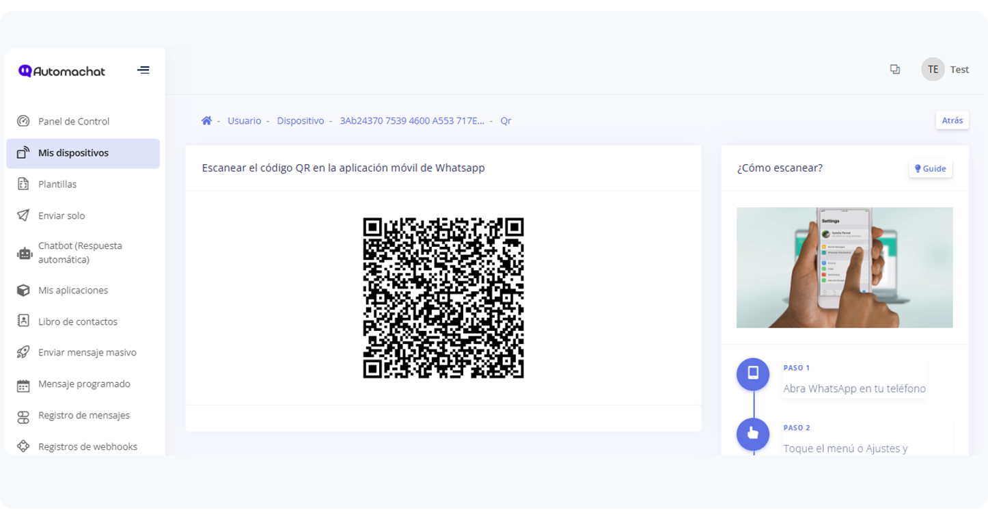Screen dimensions: 988x521
Task: Click the fullscreen window icon in header
Action: (x=895, y=69)
